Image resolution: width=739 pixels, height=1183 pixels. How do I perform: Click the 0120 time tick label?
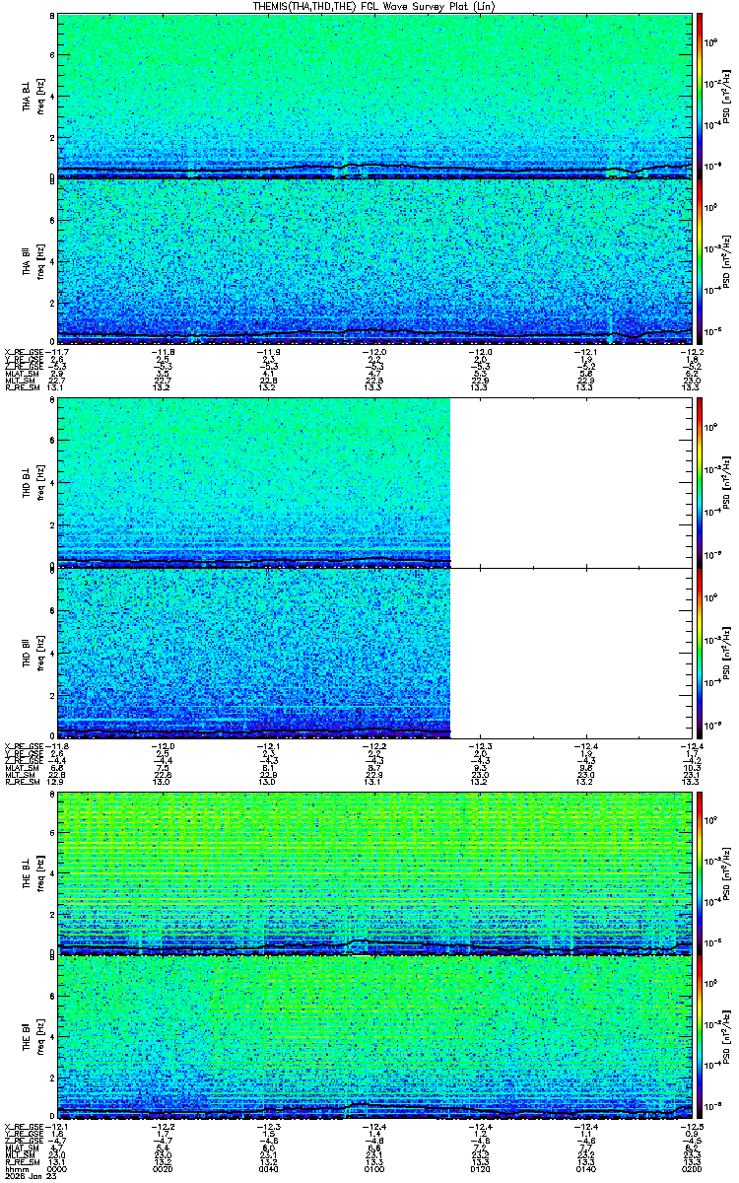pos(478,1169)
